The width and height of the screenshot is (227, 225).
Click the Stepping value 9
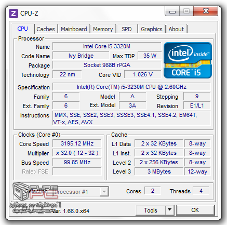[197, 96]
